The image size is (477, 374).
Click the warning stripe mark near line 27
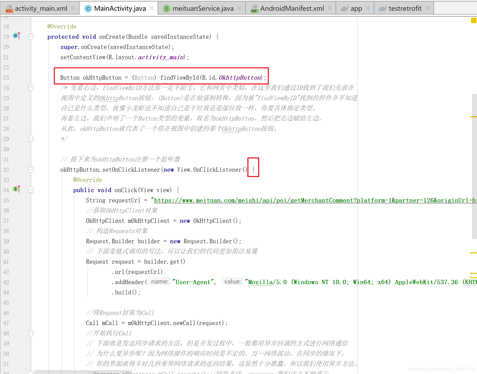pyautogui.click(x=473, y=117)
